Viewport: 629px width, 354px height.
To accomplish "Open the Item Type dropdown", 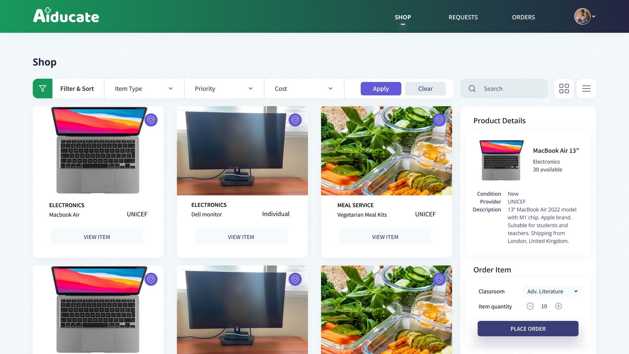I will tap(144, 88).
